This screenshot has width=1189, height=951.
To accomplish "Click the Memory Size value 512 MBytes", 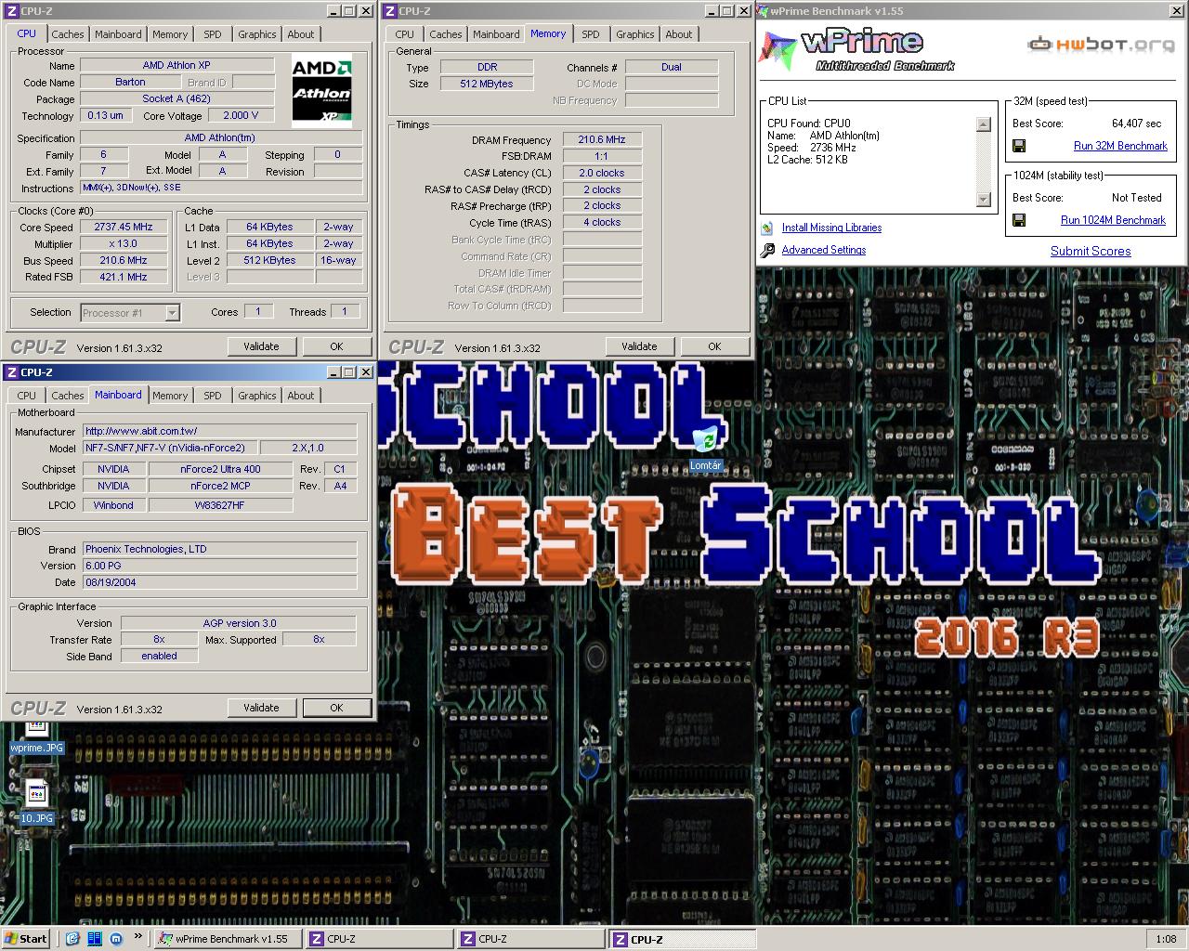I will pos(487,84).
